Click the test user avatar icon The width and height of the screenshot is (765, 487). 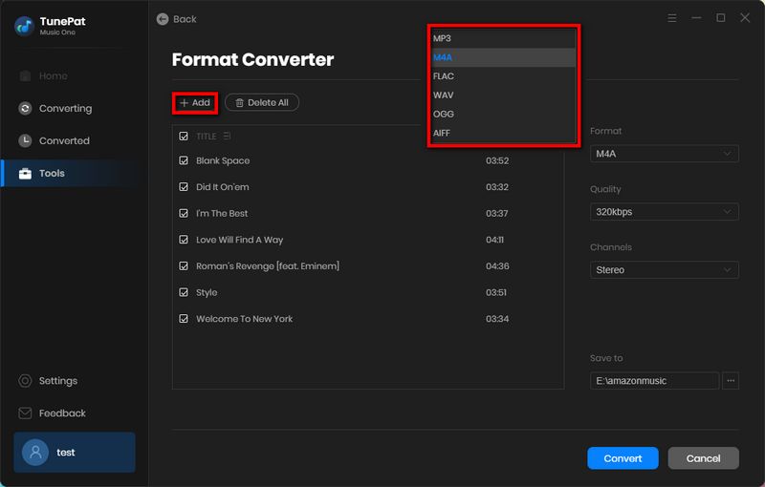[35, 453]
